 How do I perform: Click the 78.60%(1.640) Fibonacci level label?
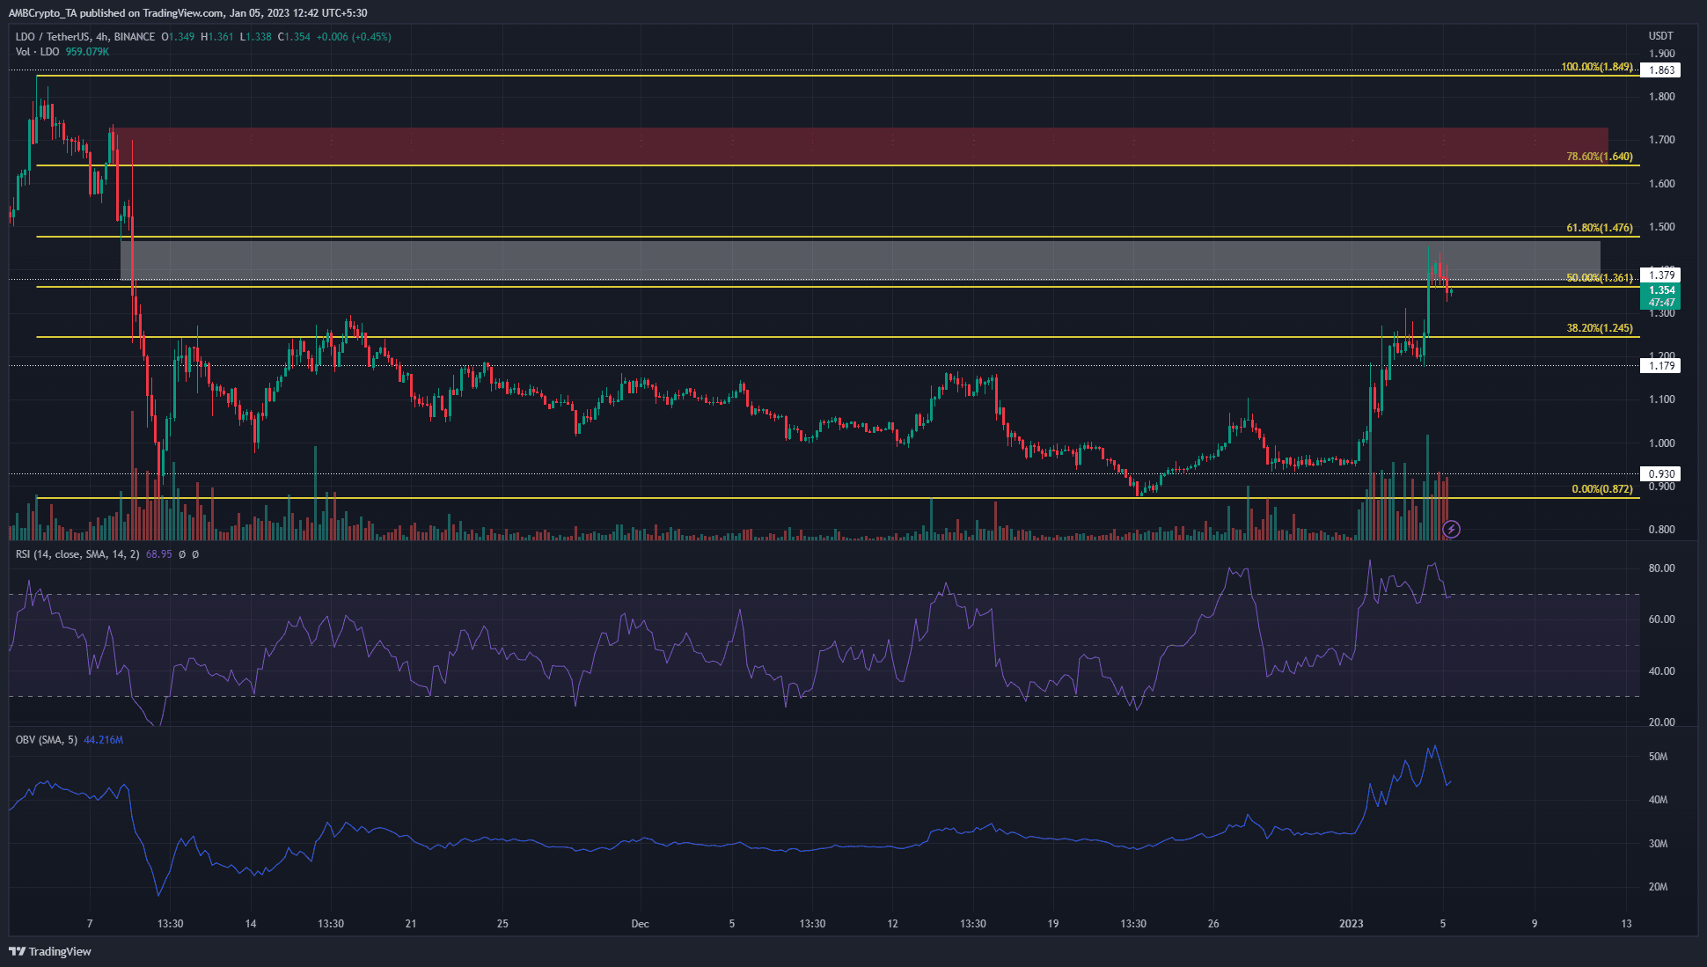tap(1600, 157)
